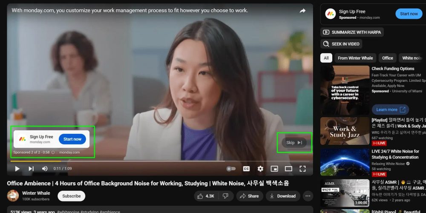Skip to the next video
This screenshot has width=426, height=213.
tap(31, 169)
